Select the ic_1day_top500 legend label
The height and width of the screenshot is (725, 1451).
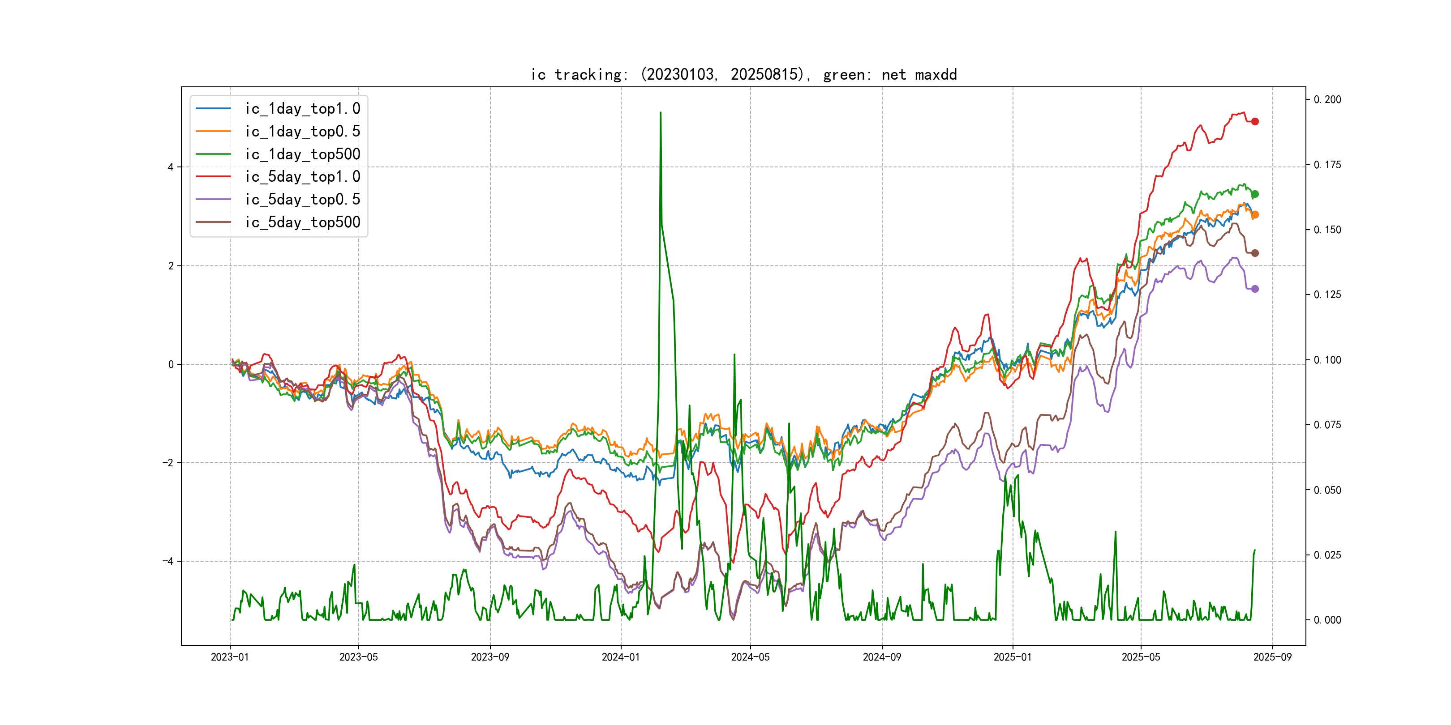[302, 154]
